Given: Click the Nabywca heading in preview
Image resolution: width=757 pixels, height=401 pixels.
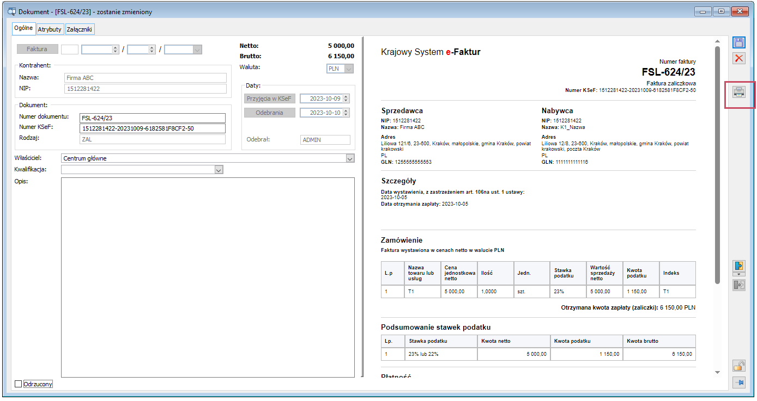Looking at the screenshot, I should [x=557, y=111].
